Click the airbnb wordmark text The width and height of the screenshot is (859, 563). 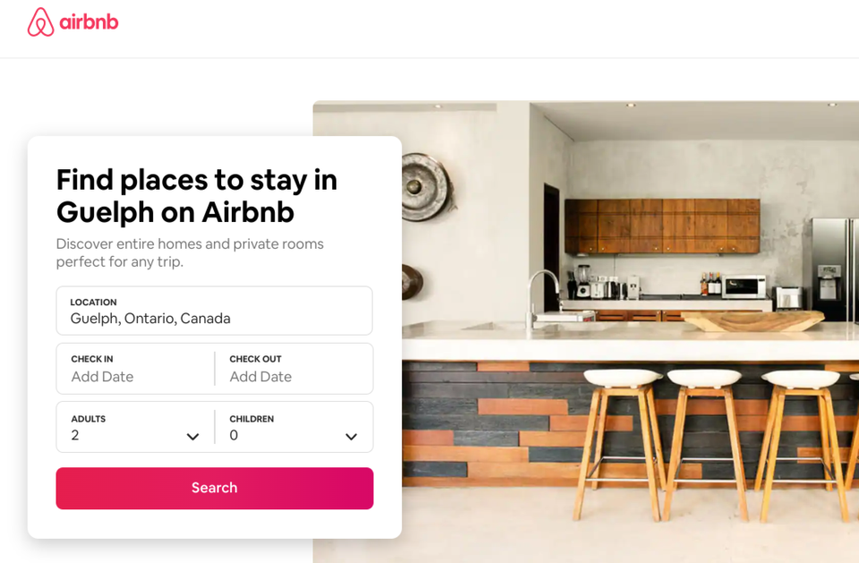(x=89, y=21)
